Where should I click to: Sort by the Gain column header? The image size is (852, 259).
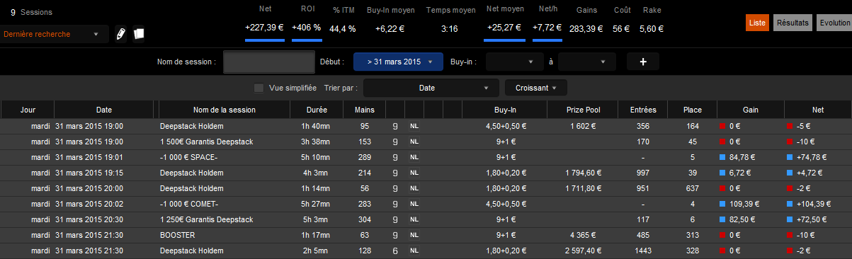pyautogui.click(x=750, y=110)
